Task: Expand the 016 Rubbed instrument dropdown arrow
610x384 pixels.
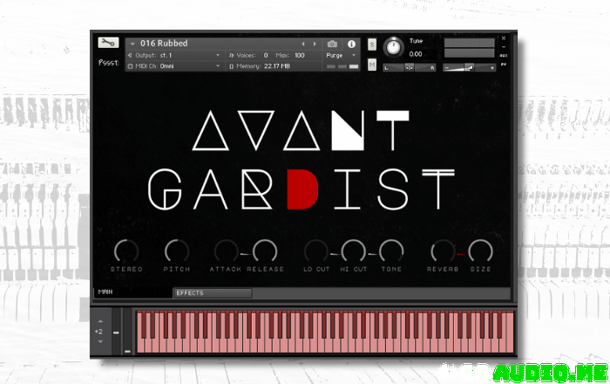Action: click(132, 44)
